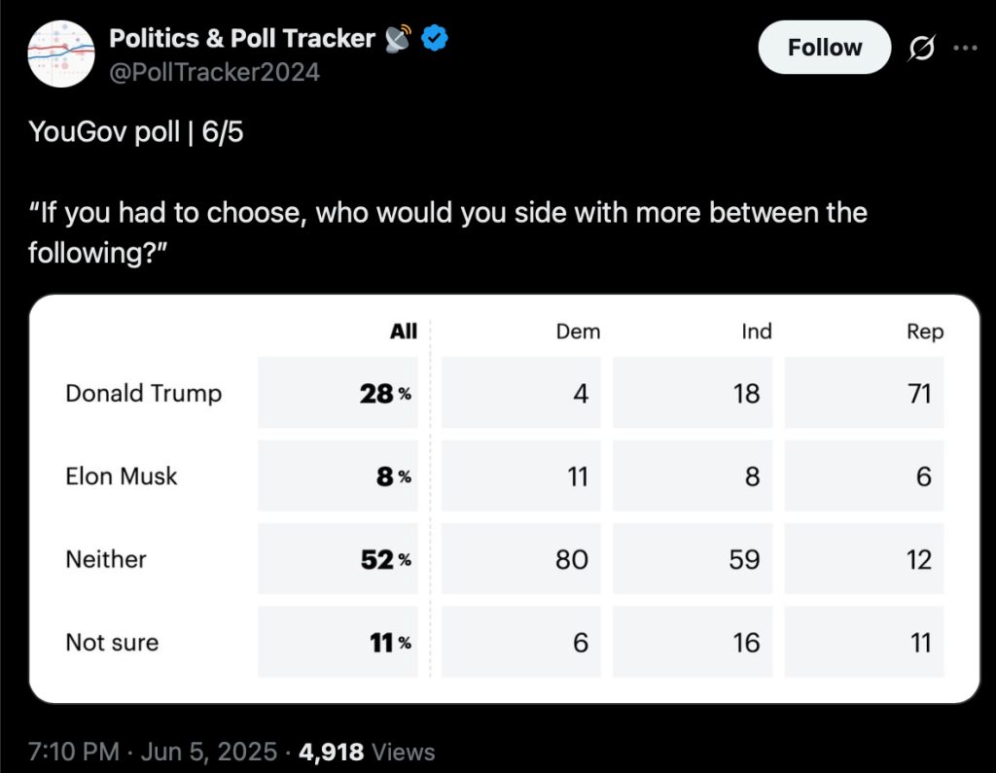
Task: Click the "YouGov poll | 6/5" tweet text
Action: coord(136,132)
